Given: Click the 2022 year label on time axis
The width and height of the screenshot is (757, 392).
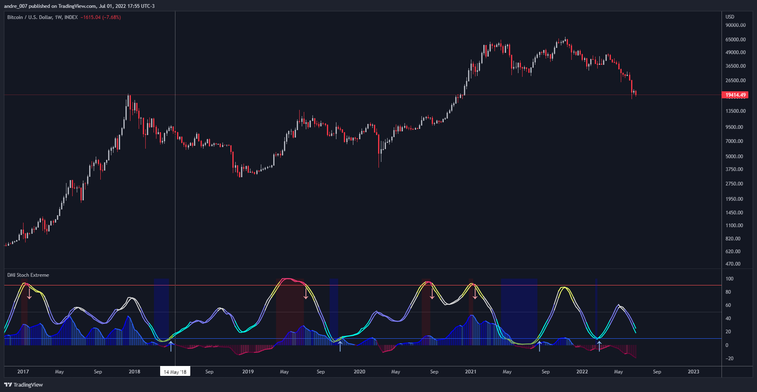Looking at the screenshot, I should tap(582, 372).
